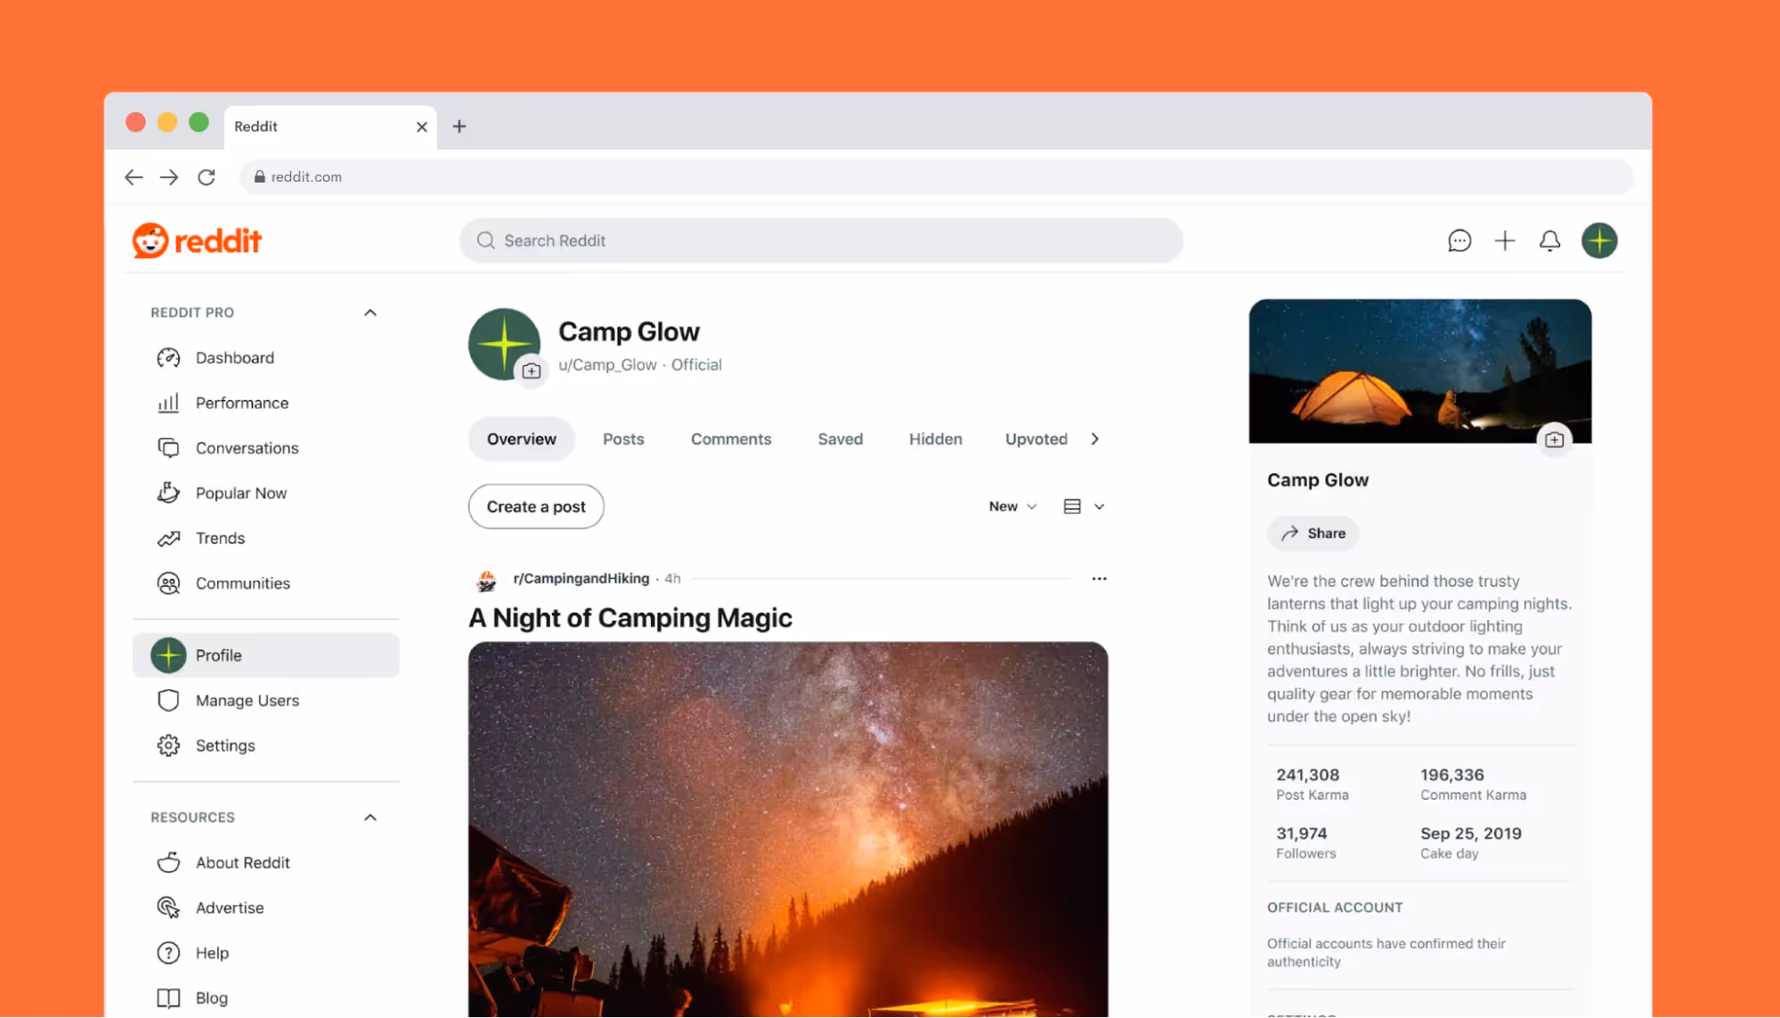Viewport: 1780px width, 1018px height.
Task: Open the post layout view dropdown
Action: [1083, 506]
